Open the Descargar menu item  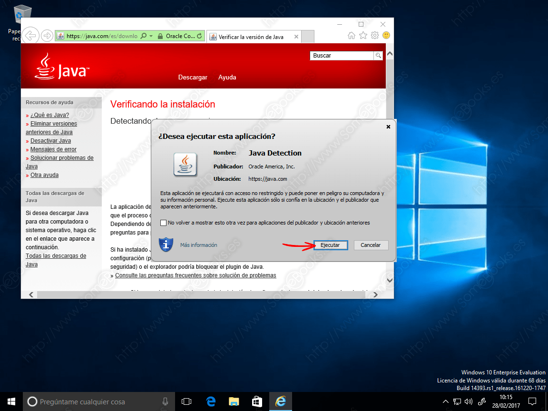click(193, 77)
